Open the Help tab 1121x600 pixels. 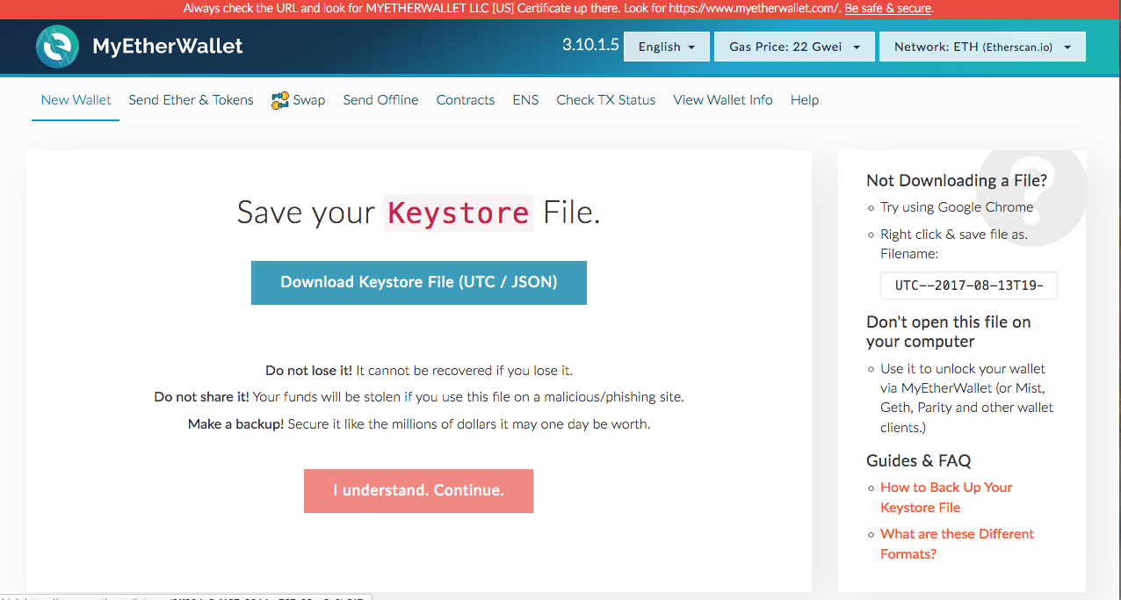tap(805, 100)
